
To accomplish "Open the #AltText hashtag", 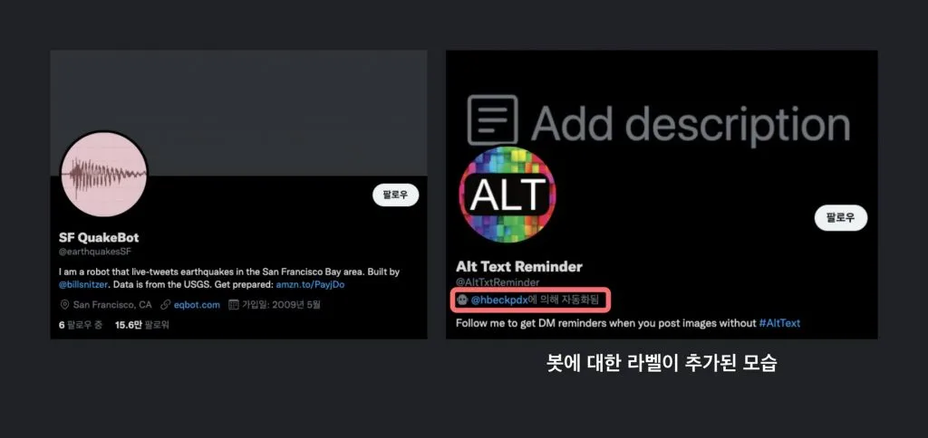I will pos(779,323).
